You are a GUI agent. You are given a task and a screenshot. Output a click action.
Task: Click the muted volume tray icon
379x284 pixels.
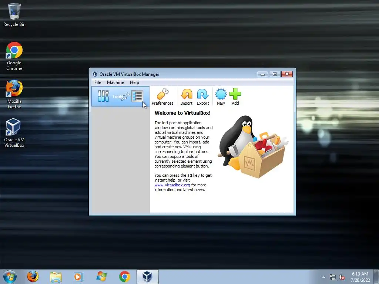[x=342, y=277]
